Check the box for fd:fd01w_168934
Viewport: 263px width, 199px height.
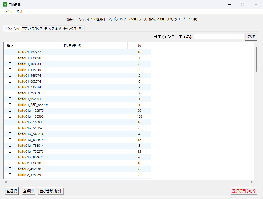(x=10, y=122)
